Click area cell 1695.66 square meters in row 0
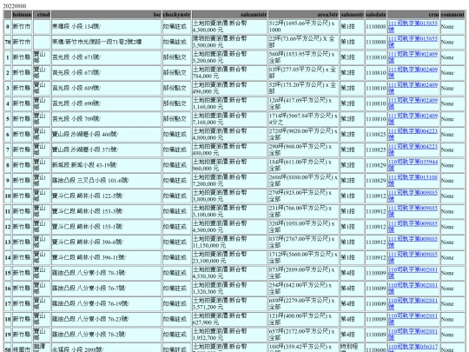Image resolution: width=469 pixels, height=352 pixels. pyautogui.click(x=303, y=26)
